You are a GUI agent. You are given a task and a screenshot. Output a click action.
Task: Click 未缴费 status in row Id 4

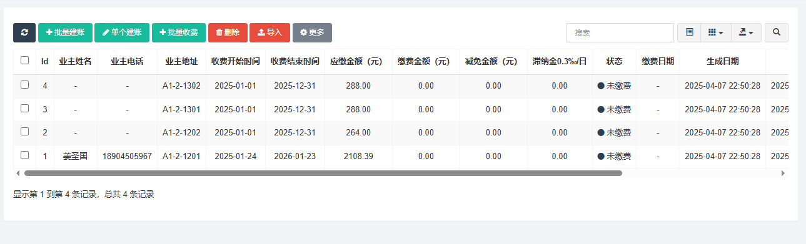click(x=614, y=85)
